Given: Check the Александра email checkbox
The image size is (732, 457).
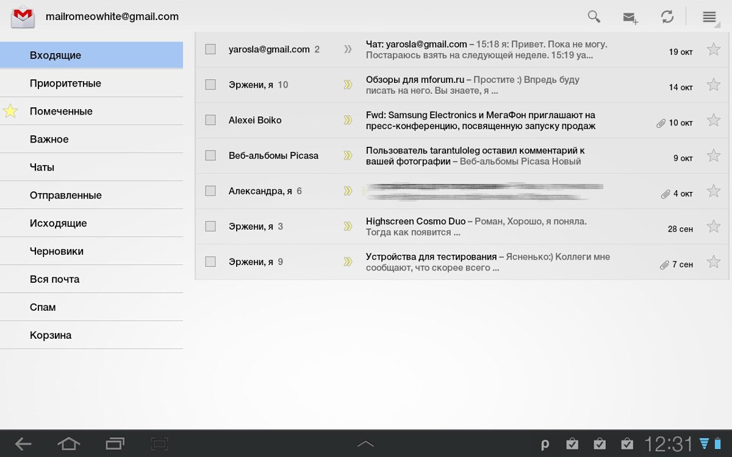Looking at the screenshot, I should [210, 191].
